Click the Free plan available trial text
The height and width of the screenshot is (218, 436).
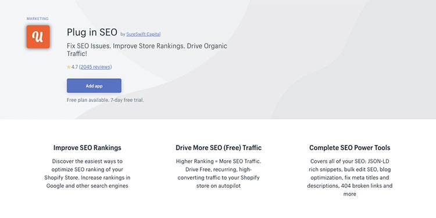105,100
